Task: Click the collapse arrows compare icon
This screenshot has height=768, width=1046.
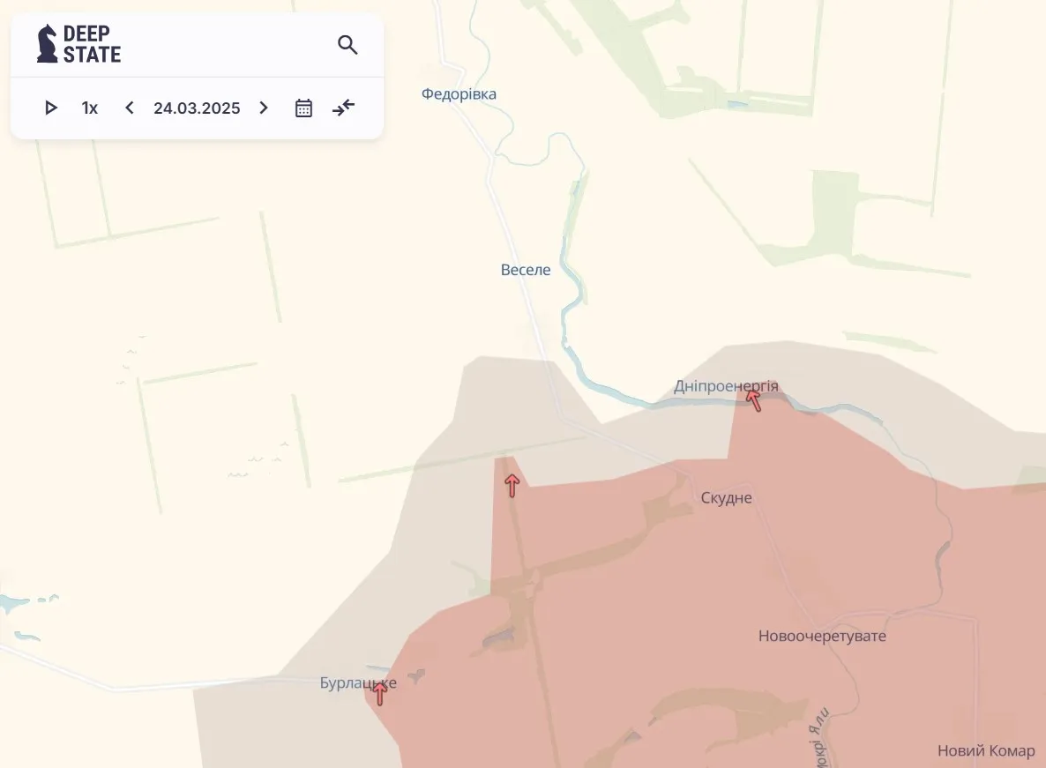Action: pos(344,108)
